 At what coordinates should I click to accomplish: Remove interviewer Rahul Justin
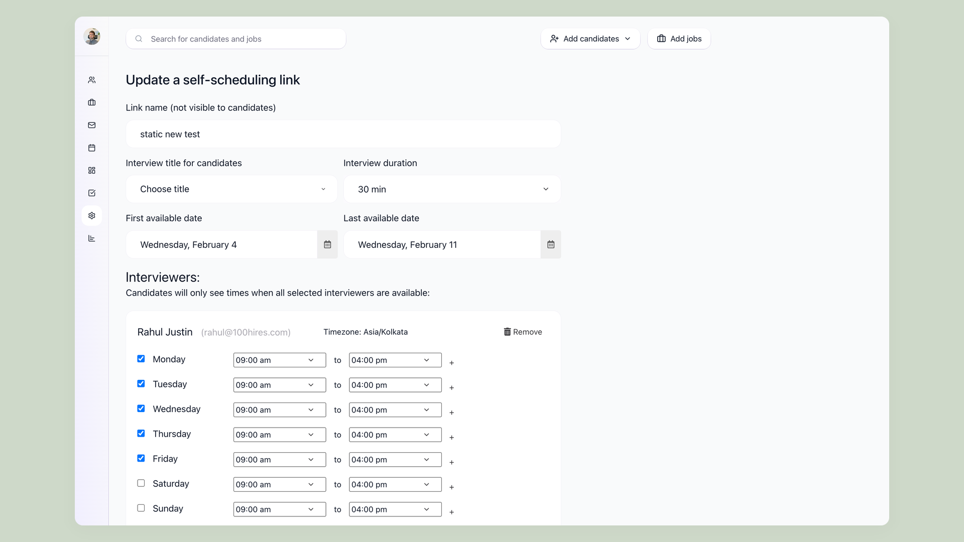523,332
